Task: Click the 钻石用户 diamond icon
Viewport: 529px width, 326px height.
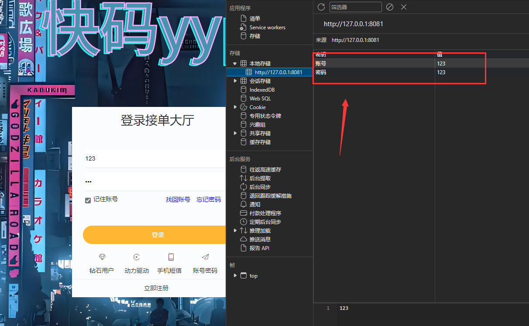Action: coord(102,257)
